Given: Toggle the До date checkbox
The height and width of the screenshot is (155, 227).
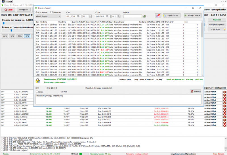Looking at the screenshot, I should (96, 12).
